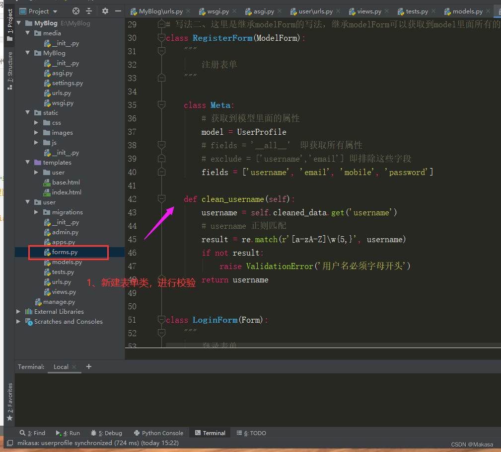The height and width of the screenshot is (452, 501).
Task: Open index.html in templates
Action: point(63,192)
